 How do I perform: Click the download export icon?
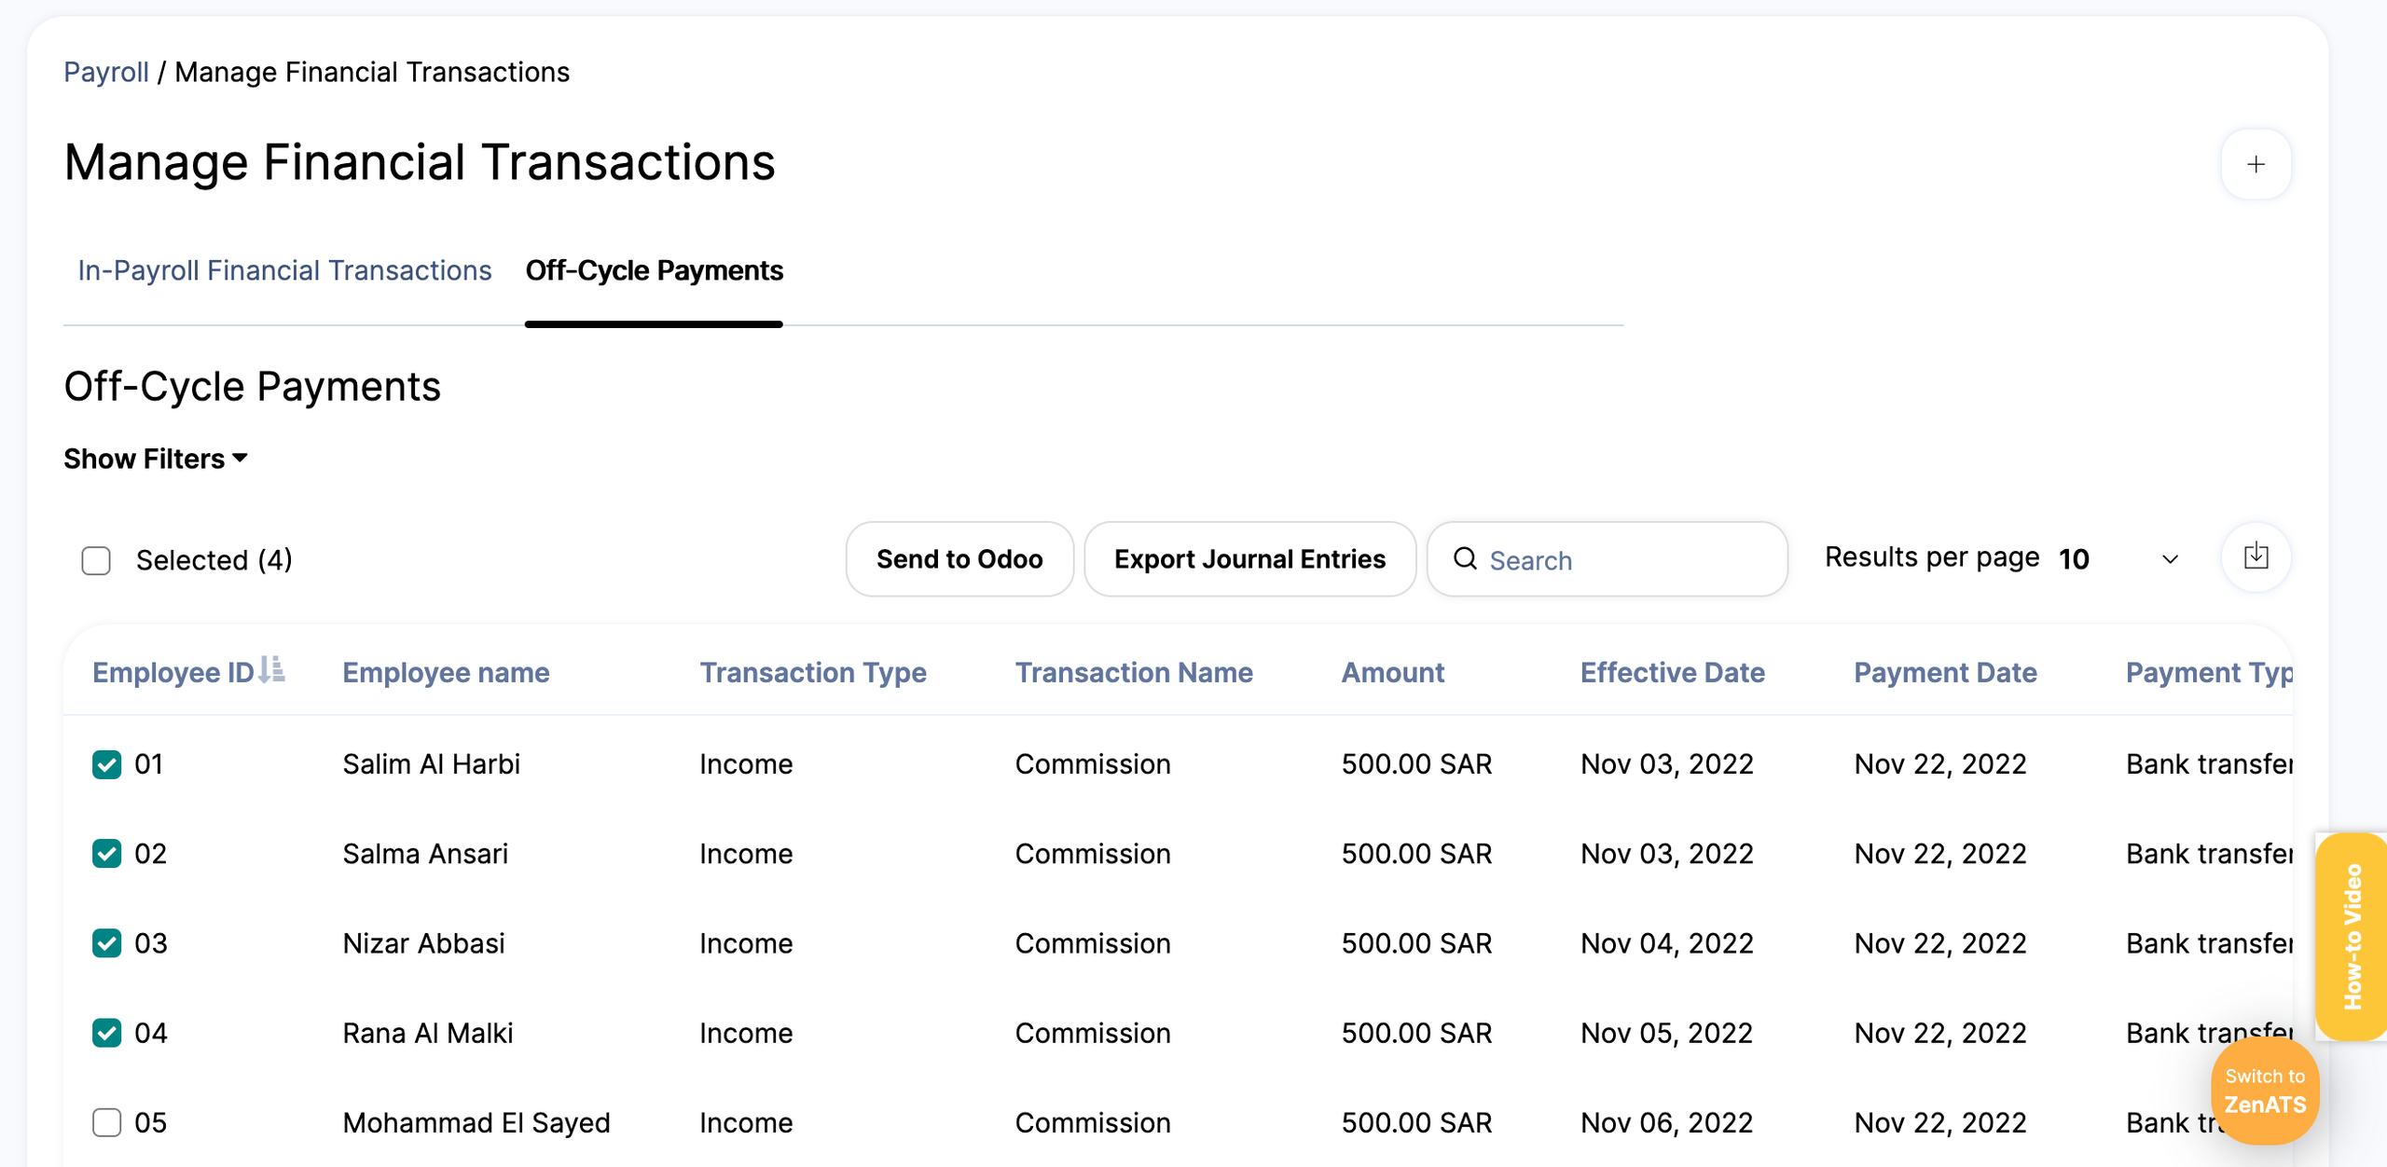[x=2255, y=557]
